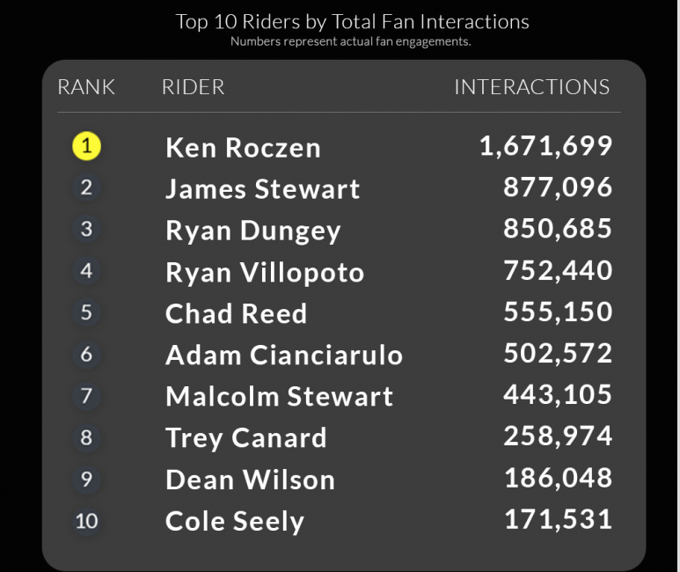Click the rank 6 circle badge
This screenshot has height=572, width=680.
click(86, 355)
